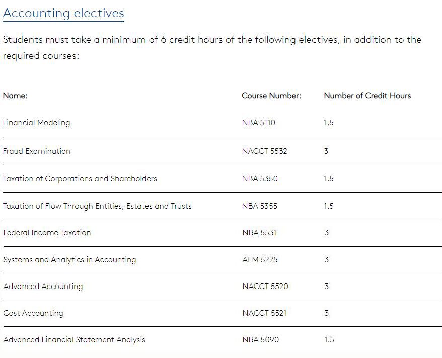Open the Accounting electives heading link

(x=63, y=13)
